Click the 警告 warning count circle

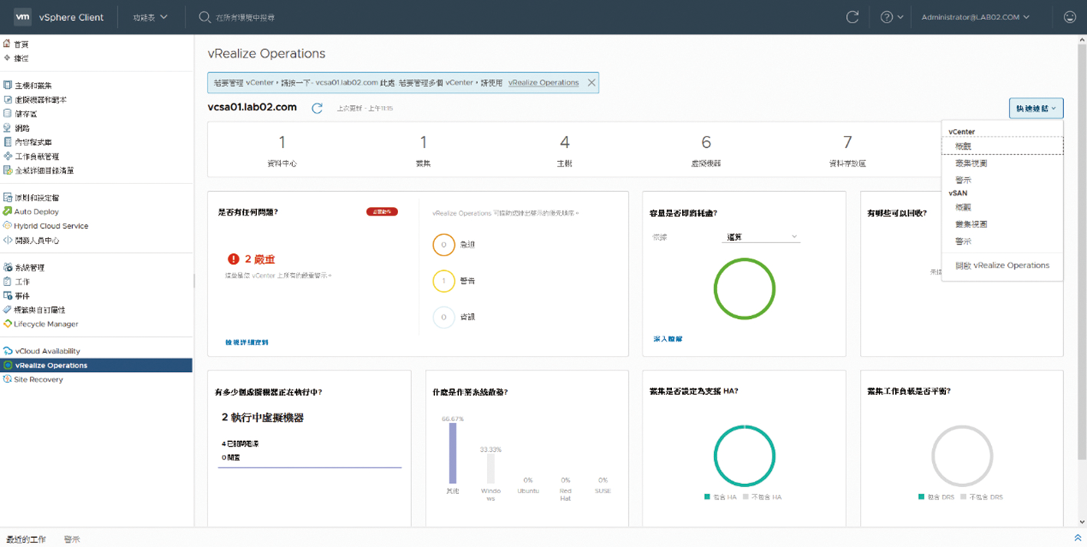(443, 281)
